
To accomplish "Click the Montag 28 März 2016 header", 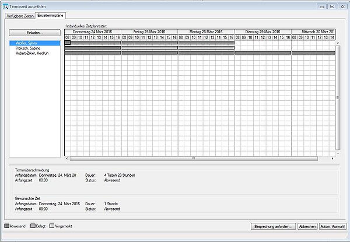I will [x=206, y=31].
